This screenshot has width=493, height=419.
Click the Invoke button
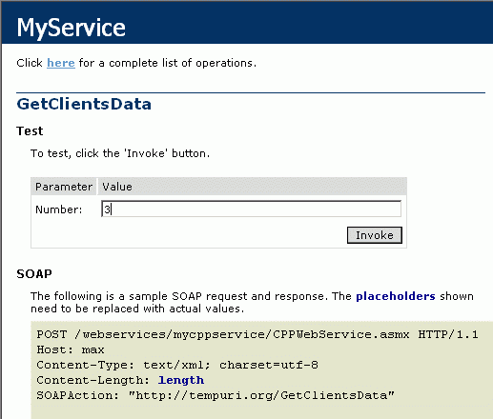pos(375,235)
